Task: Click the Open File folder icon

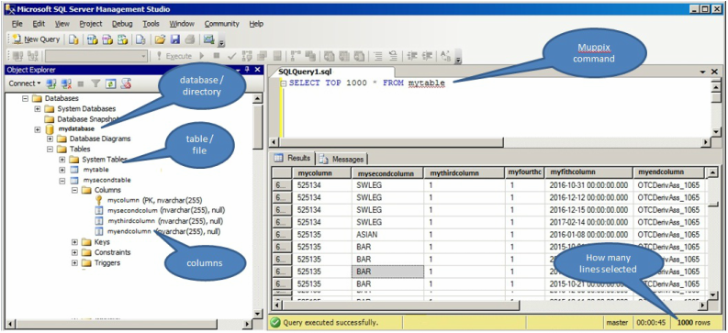Action: (160, 39)
